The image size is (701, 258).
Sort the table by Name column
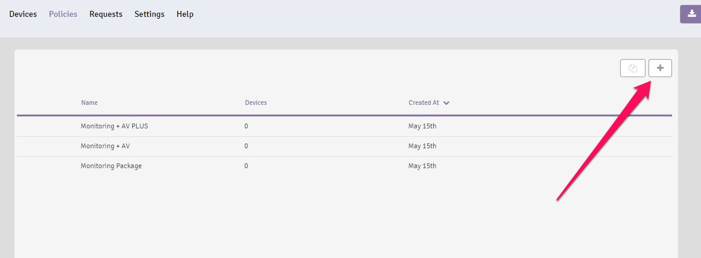89,102
